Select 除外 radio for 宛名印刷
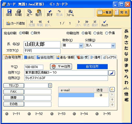 32,33
